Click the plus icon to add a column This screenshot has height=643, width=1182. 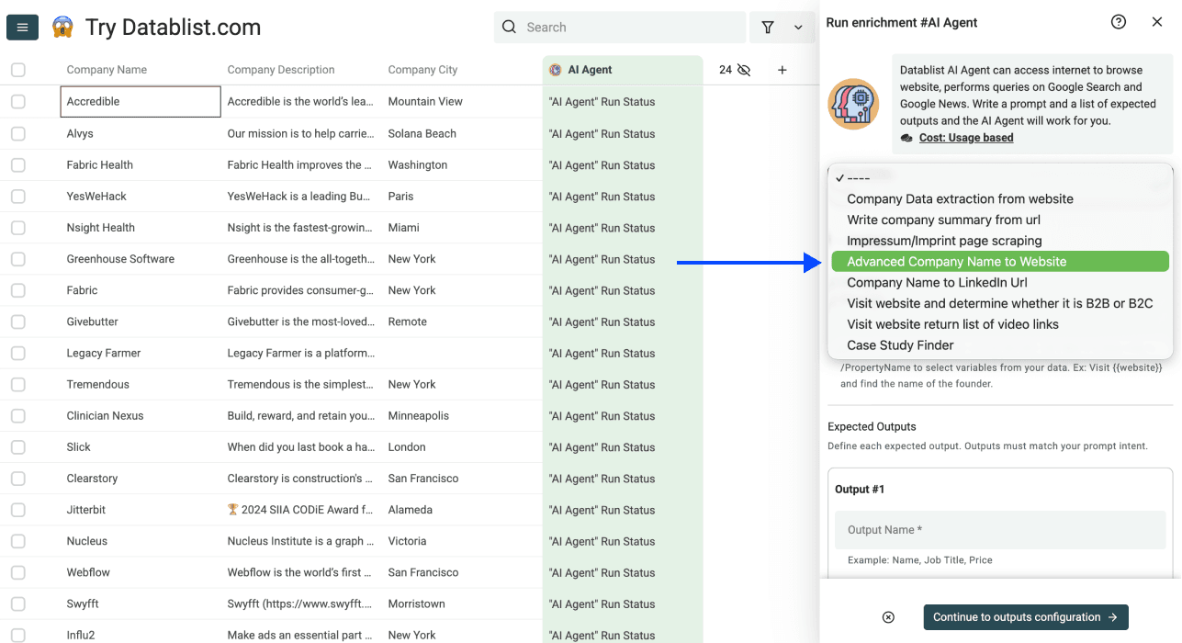tap(782, 69)
